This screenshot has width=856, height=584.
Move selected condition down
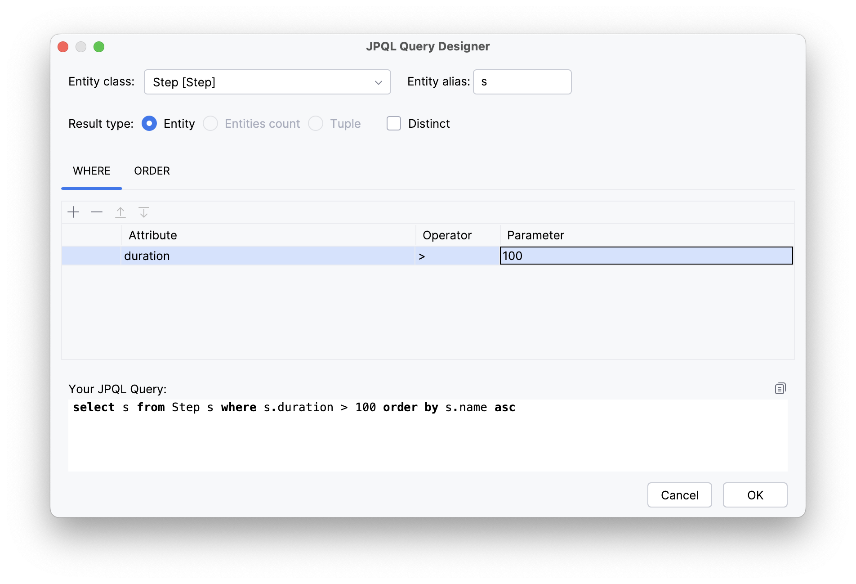[144, 212]
